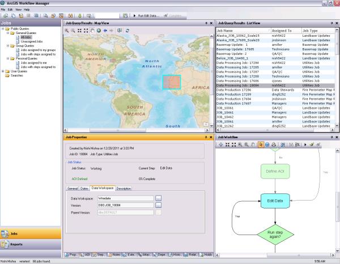This screenshot has height=264, width=340.
Task: Click the blue info icon in Job Workflow toolbar
Action: pyautogui.click(x=267, y=144)
